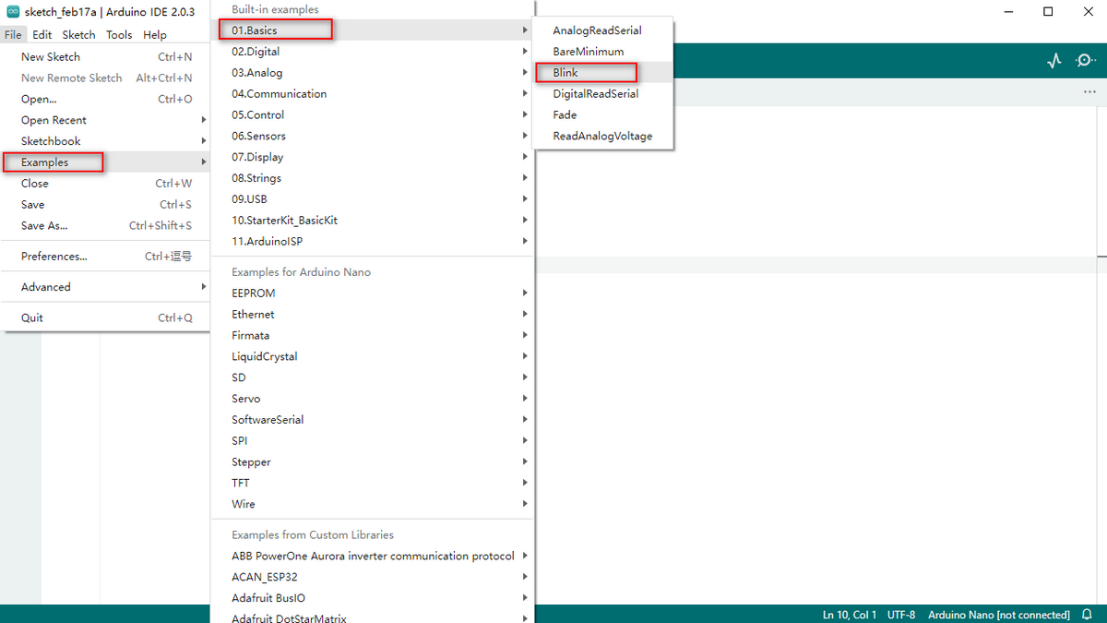Screen dimensions: 1107x623
Task: Open the Serial Monitor icon
Action: [1086, 61]
